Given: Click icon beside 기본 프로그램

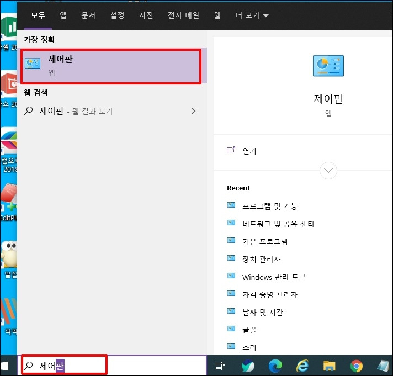Looking at the screenshot, I should pos(231,240).
